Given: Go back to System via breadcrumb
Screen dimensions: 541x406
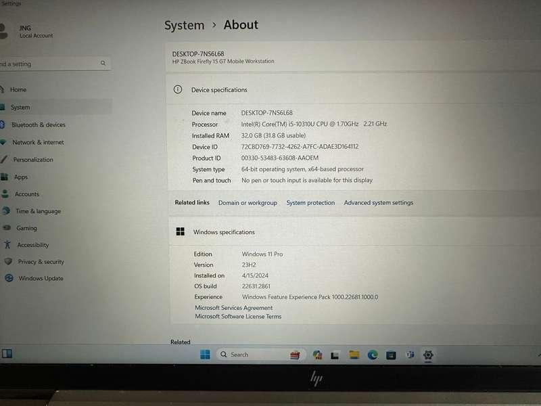Looking at the screenshot, I should 184,25.
